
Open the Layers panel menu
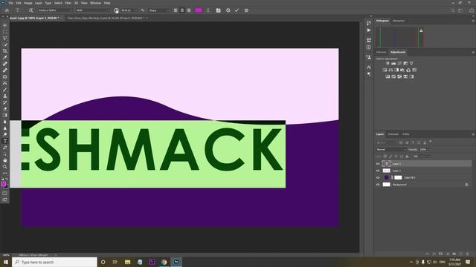[x=473, y=134]
